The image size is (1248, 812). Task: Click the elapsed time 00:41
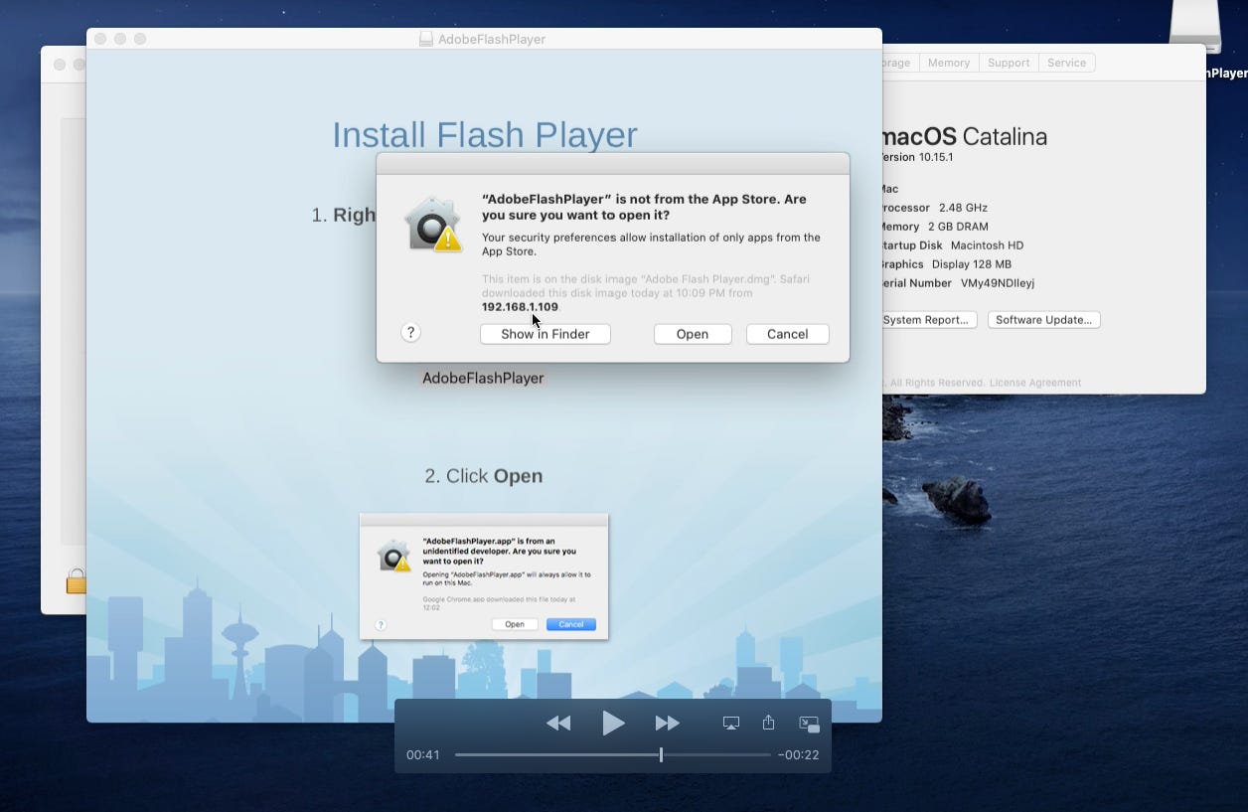pyautogui.click(x=423, y=755)
